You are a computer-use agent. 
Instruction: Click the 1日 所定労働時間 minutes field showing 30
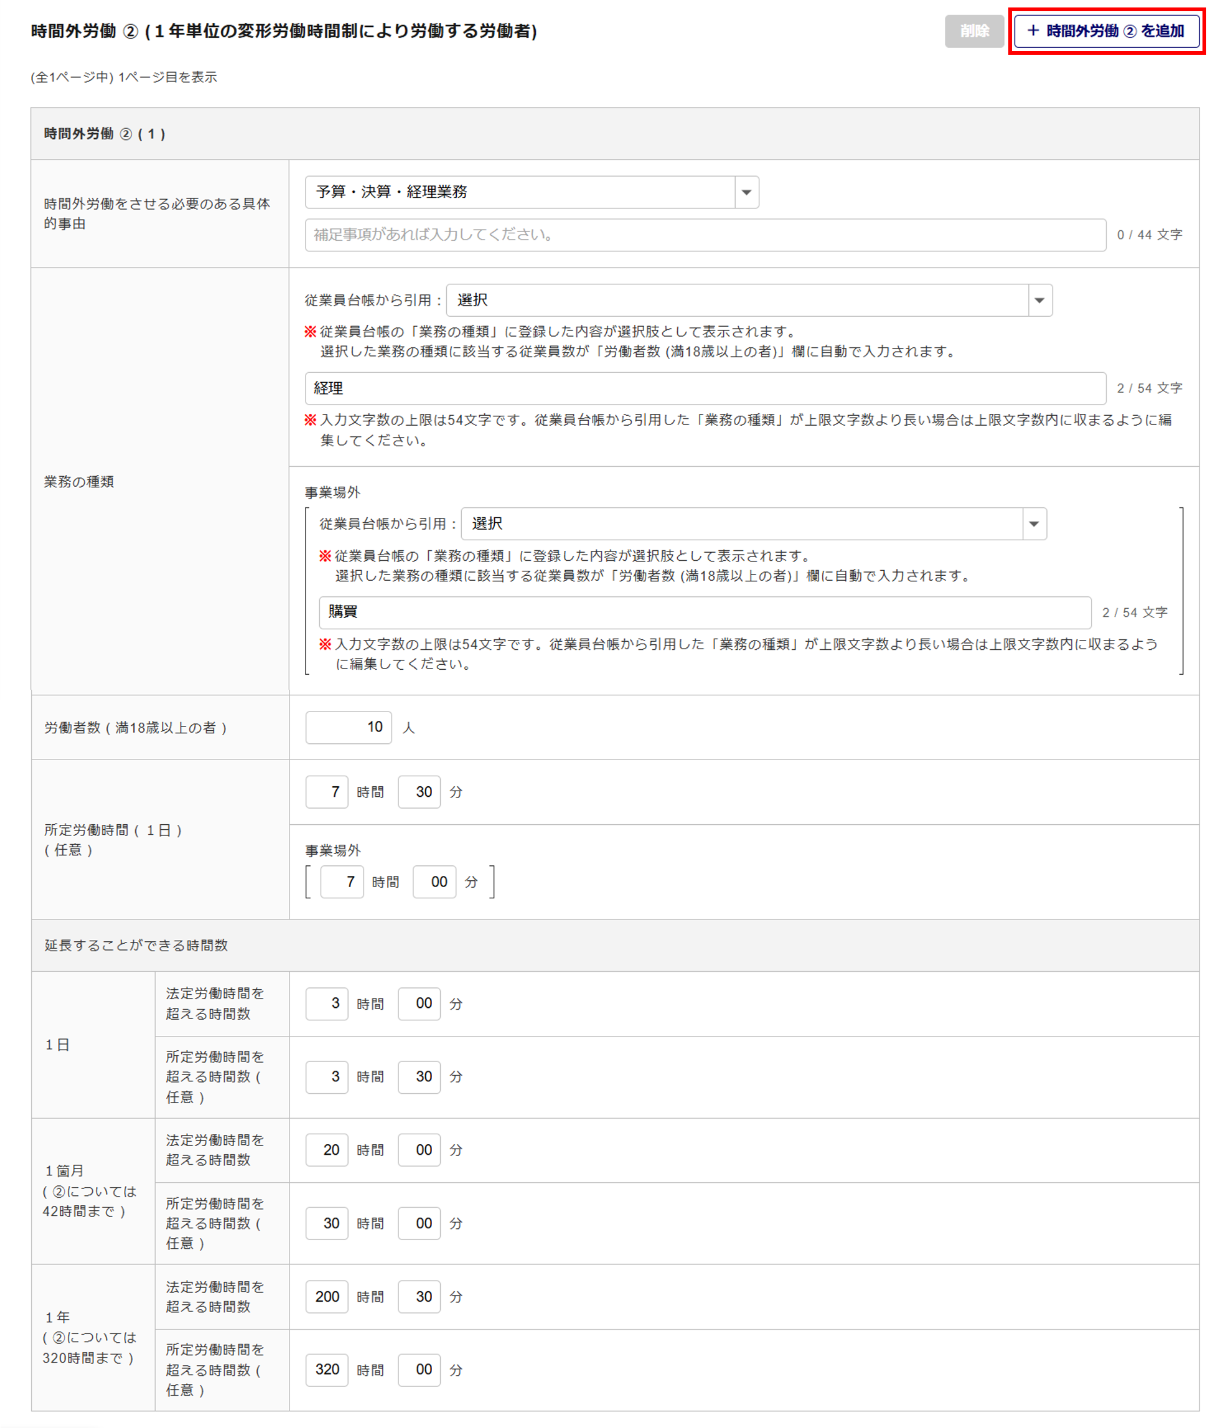[419, 1076]
